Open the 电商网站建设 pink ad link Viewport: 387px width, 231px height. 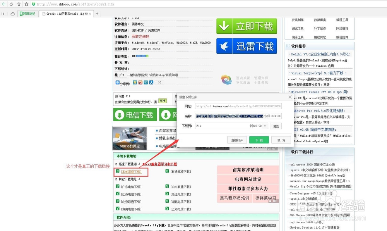click(x=248, y=179)
